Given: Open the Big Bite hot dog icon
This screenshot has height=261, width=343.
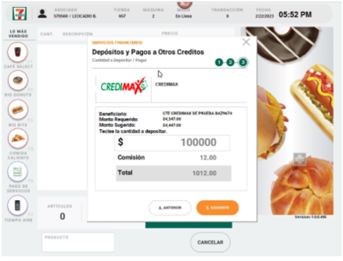Looking at the screenshot, I should [18, 109].
